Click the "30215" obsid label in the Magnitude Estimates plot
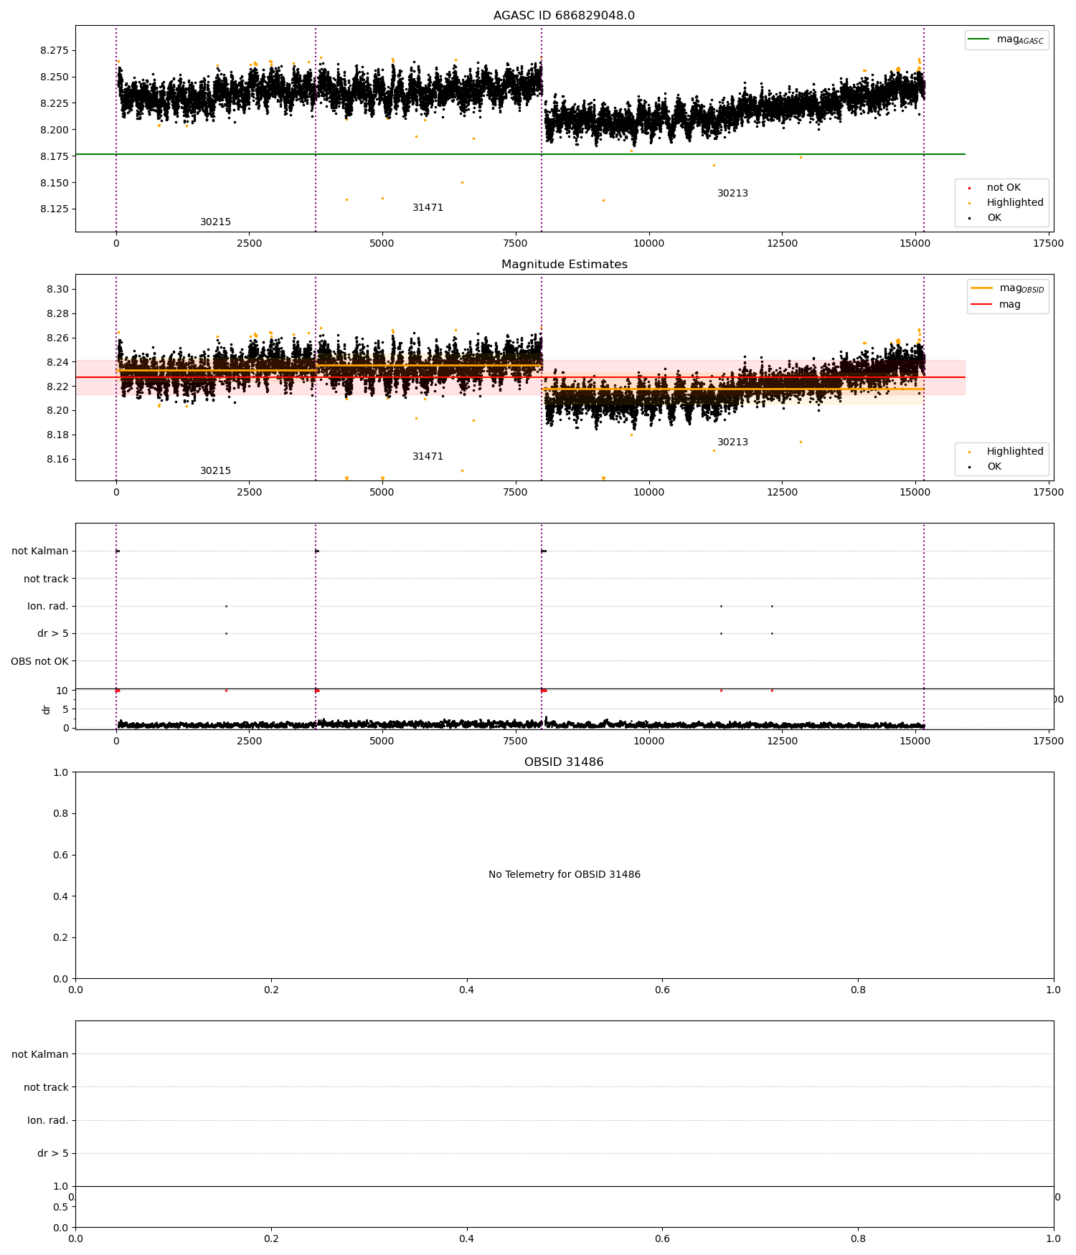Screen dimensions: 1076x1255 point(215,471)
